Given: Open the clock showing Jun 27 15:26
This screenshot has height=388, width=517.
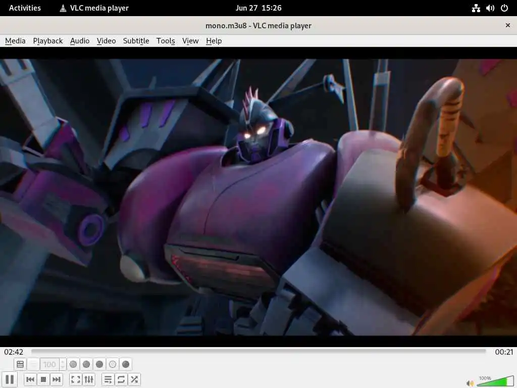Looking at the screenshot, I should (x=258, y=8).
